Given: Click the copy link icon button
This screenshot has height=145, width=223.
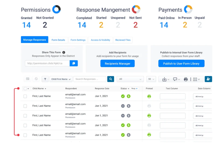Looking at the screenshot, I should pyautogui.click(x=74, y=63).
